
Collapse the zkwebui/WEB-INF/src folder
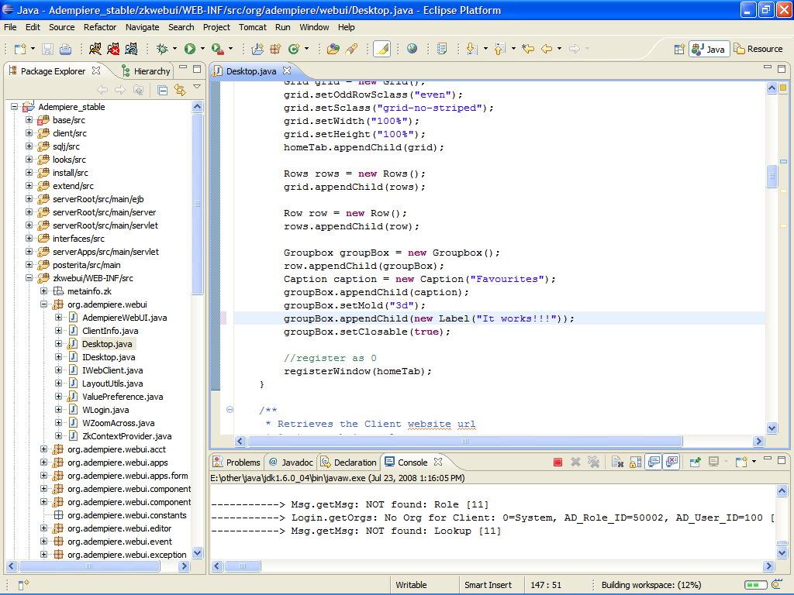29,278
